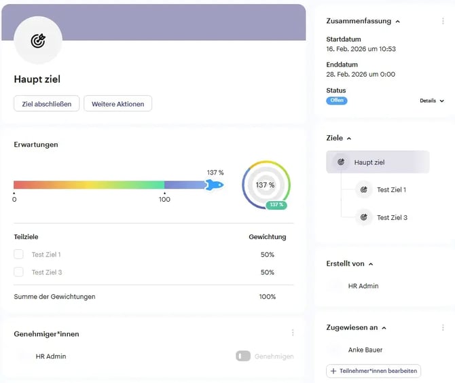The height and width of the screenshot is (383, 455).
Task: Open the Weitere Aktionen button
Action: [117, 104]
